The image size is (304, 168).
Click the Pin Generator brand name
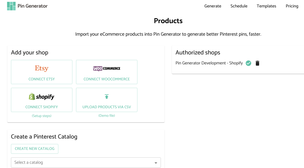coord(32,6)
